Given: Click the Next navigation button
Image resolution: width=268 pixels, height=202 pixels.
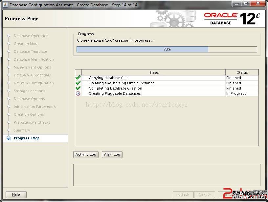Looking at the screenshot, I should click(204, 194).
